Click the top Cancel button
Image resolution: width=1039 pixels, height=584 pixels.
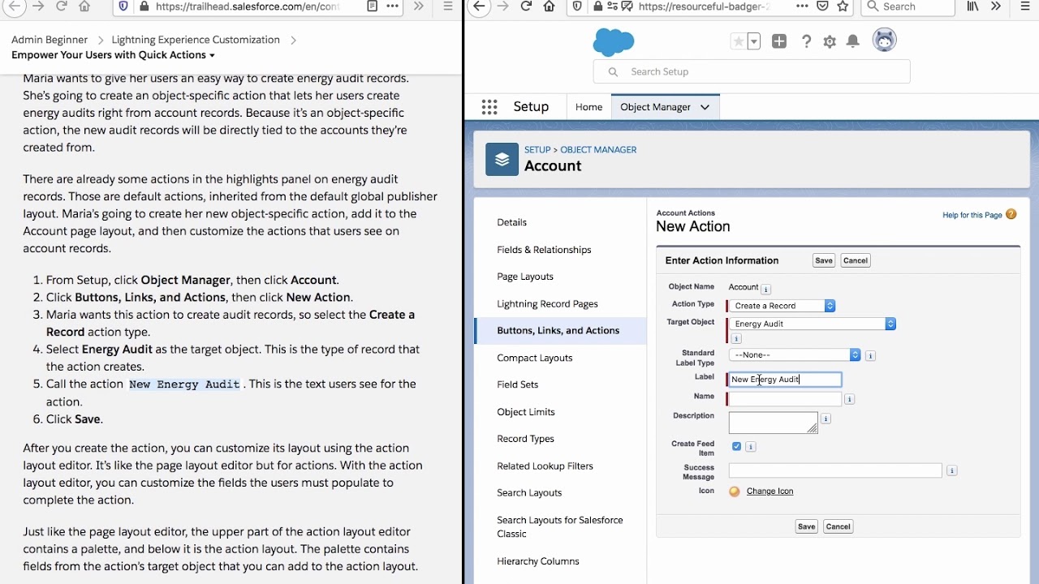click(856, 260)
